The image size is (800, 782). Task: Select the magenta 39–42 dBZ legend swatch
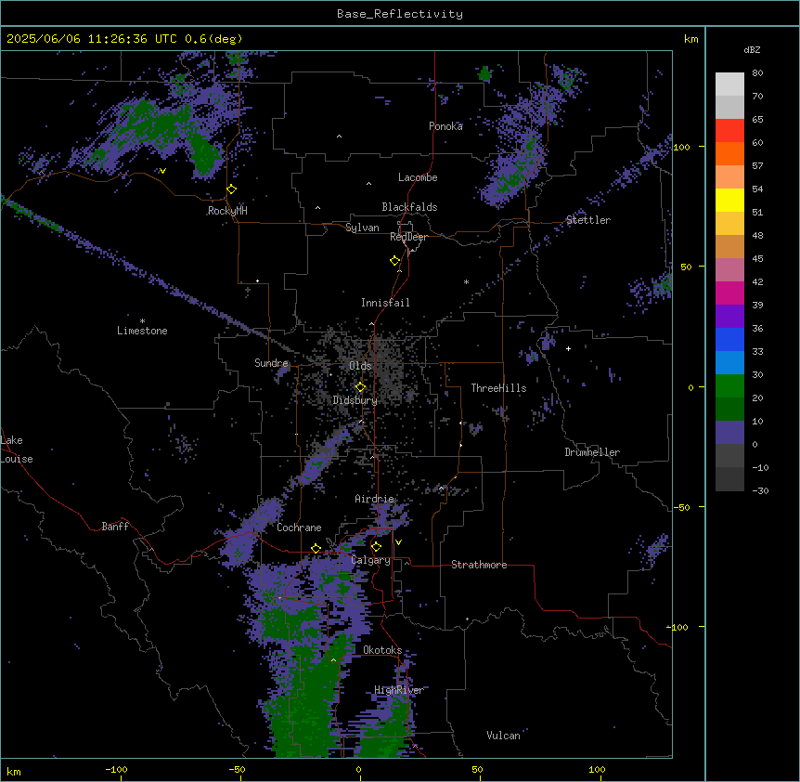[x=729, y=293]
